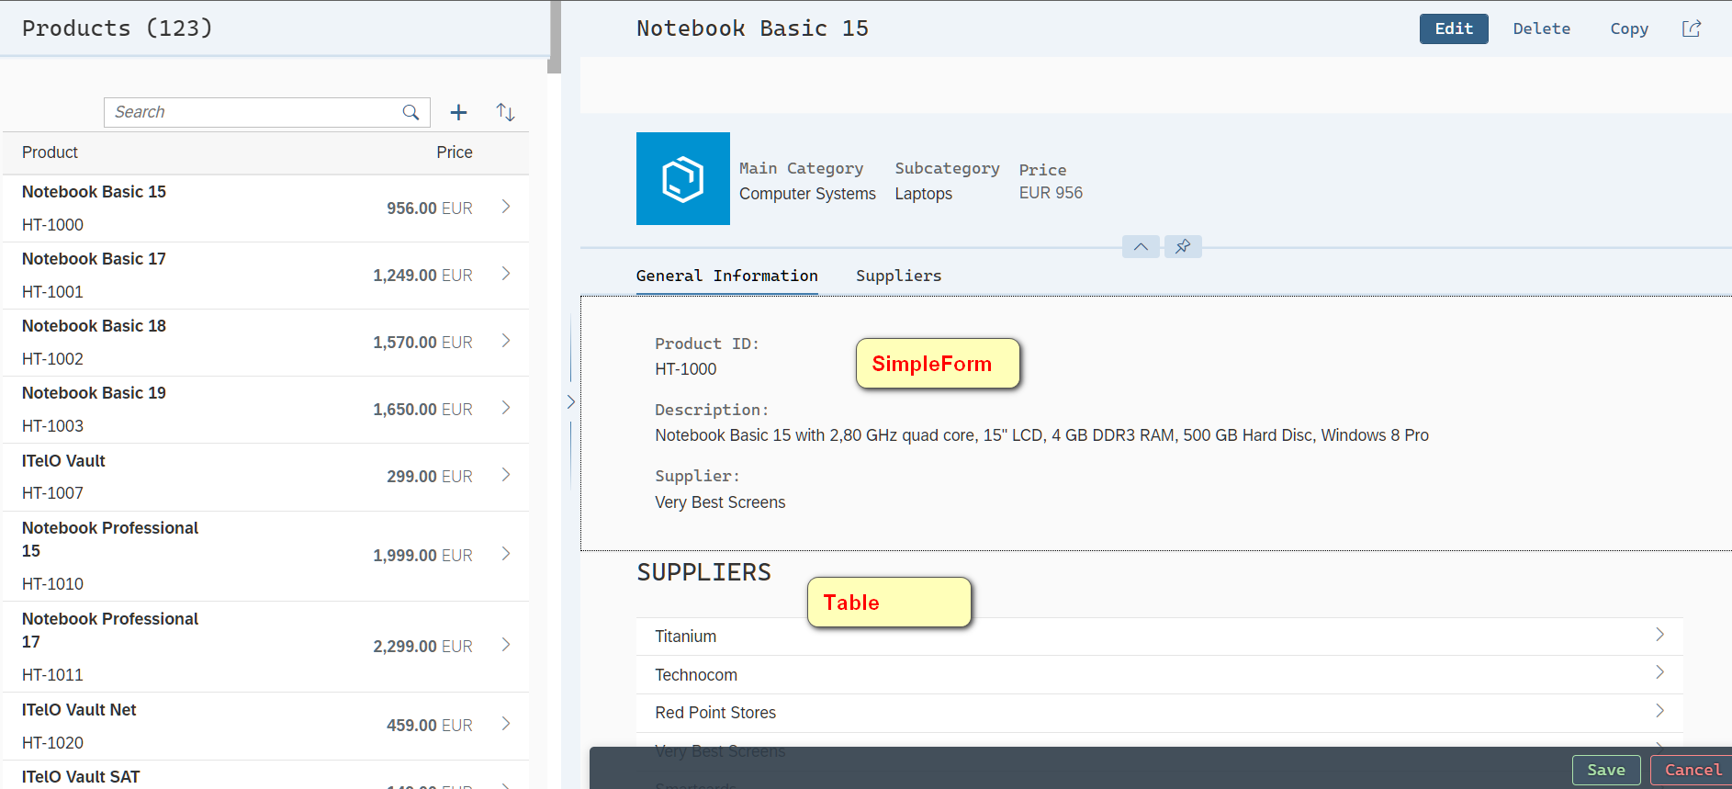The height and width of the screenshot is (789, 1732).
Task: Click the share icon in header
Action: [1692, 28]
